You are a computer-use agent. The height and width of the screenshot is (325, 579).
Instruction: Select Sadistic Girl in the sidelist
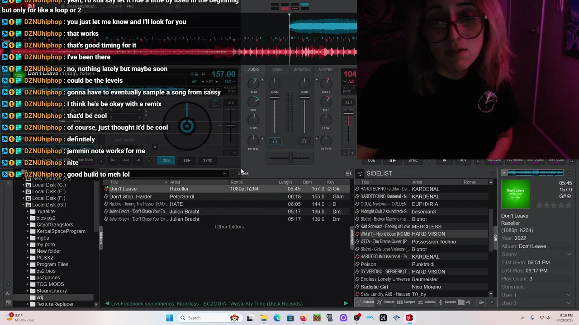[422, 287]
